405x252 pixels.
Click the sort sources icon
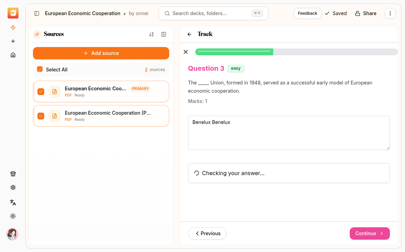coord(151,34)
